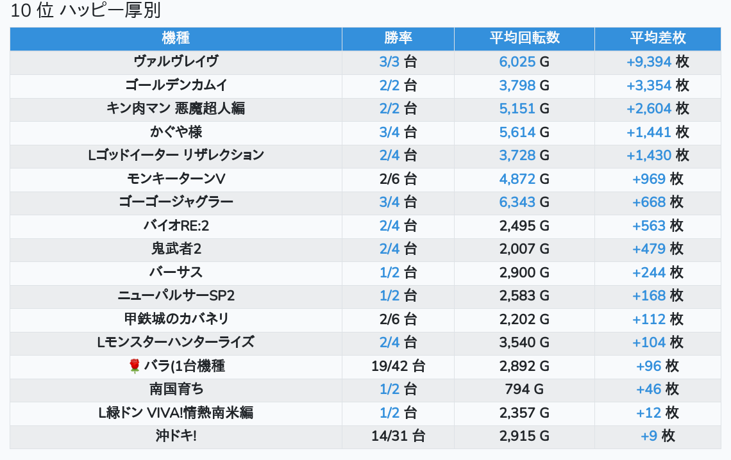
Task: Click the 14/31 台 win rate
Action: (398, 436)
